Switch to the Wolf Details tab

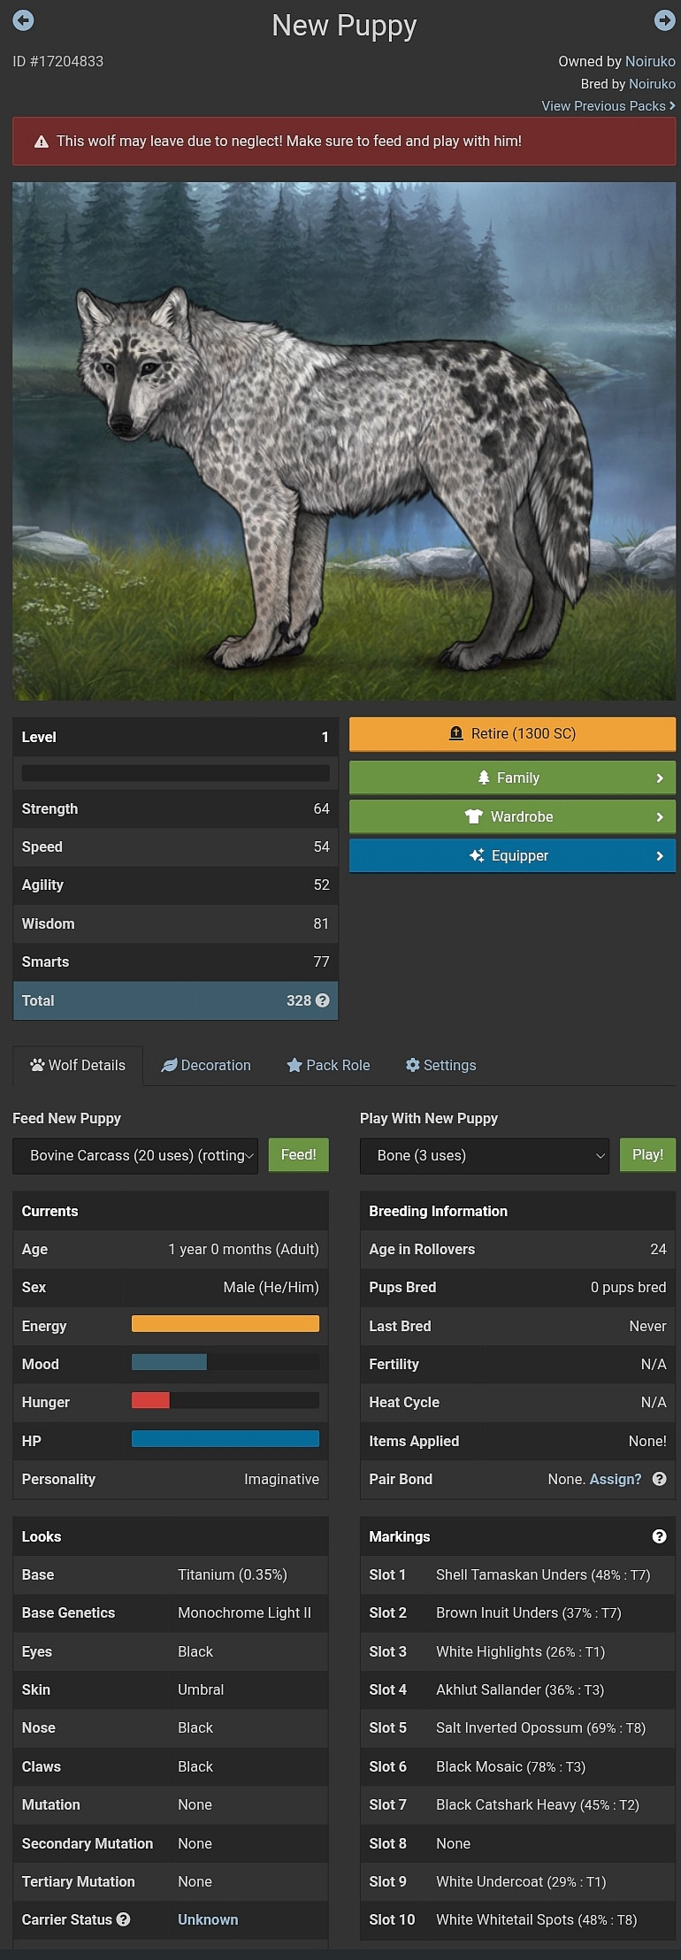tap(78, 1065)
